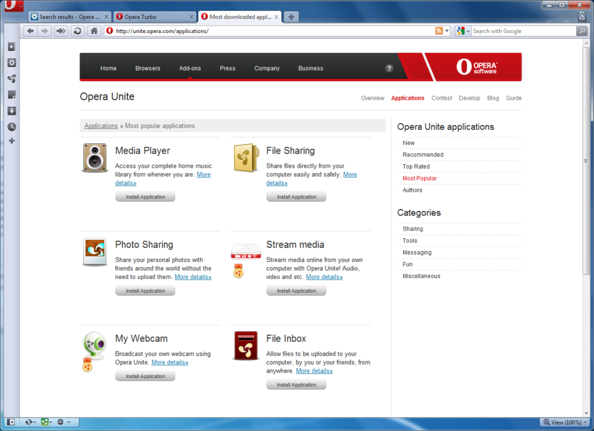
Task: Go back to previous page
Action: click(x=31, y=31)
